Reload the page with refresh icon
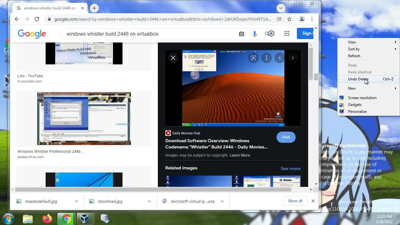This screenshot has width=400, height=225. pyautogui.click(x=37, y=19)
